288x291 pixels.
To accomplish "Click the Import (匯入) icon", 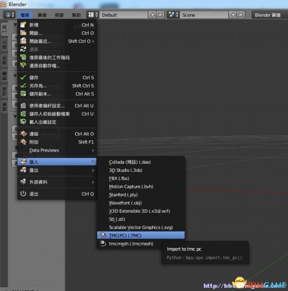I will pyautogui.click(x=23, y=162).
